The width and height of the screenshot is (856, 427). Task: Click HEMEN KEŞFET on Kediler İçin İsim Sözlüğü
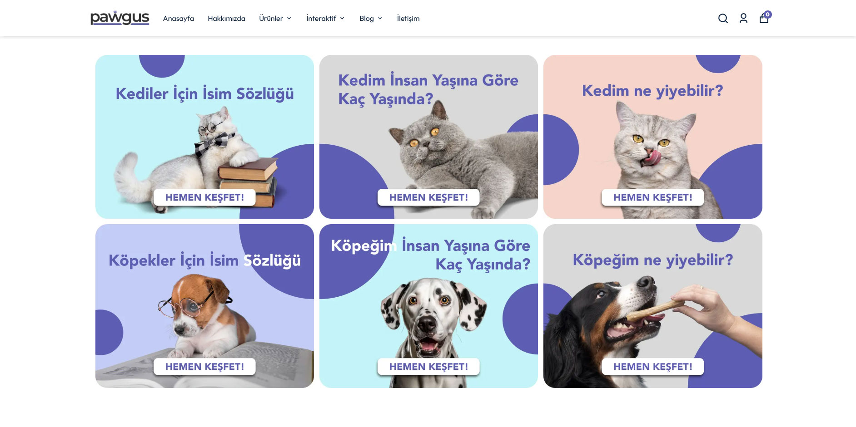click(x=204, y=197)
